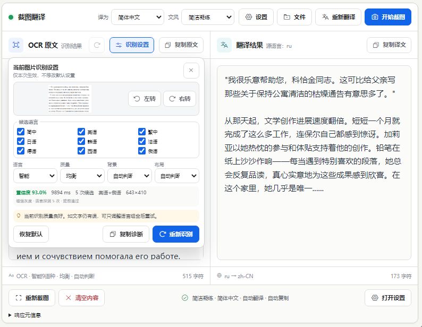Open the 质量 均衡 dropdown

[x=82, y=176]
